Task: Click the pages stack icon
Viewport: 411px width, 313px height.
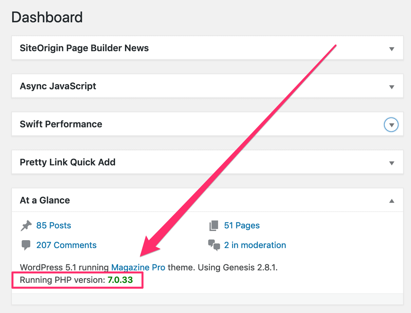Action: click(x=214, y=226)
